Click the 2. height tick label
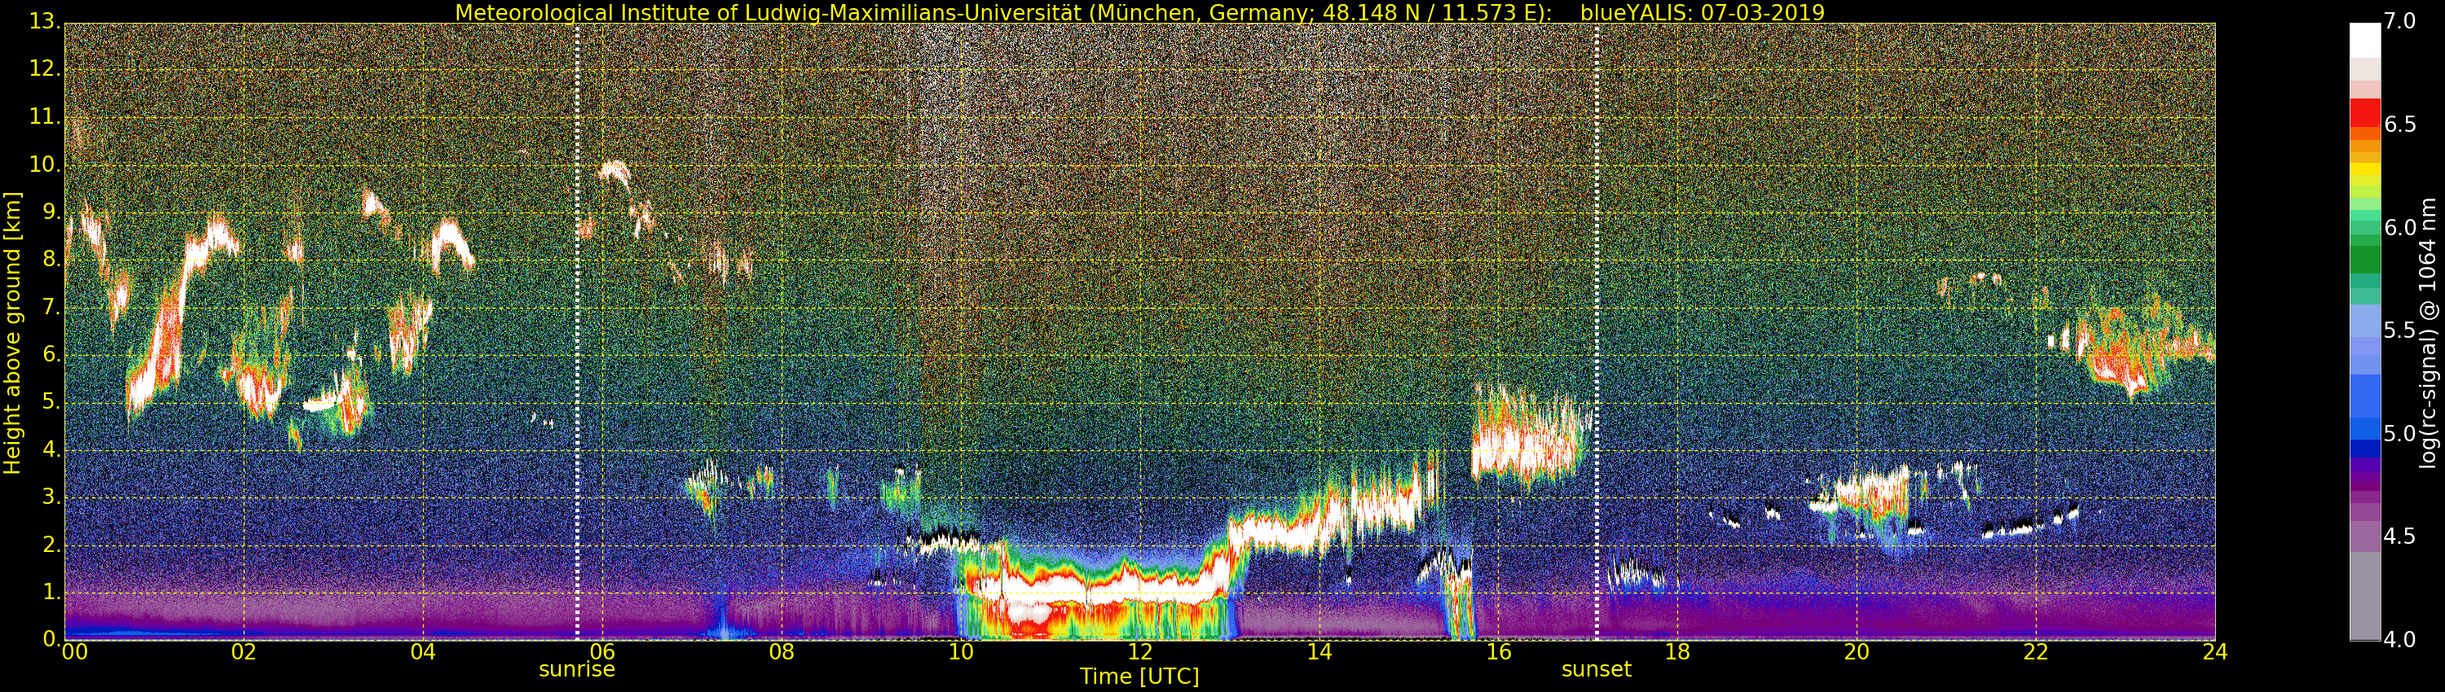Image resolution: width=2445 pixels, height=692 pixels. [x=51, y=544]
